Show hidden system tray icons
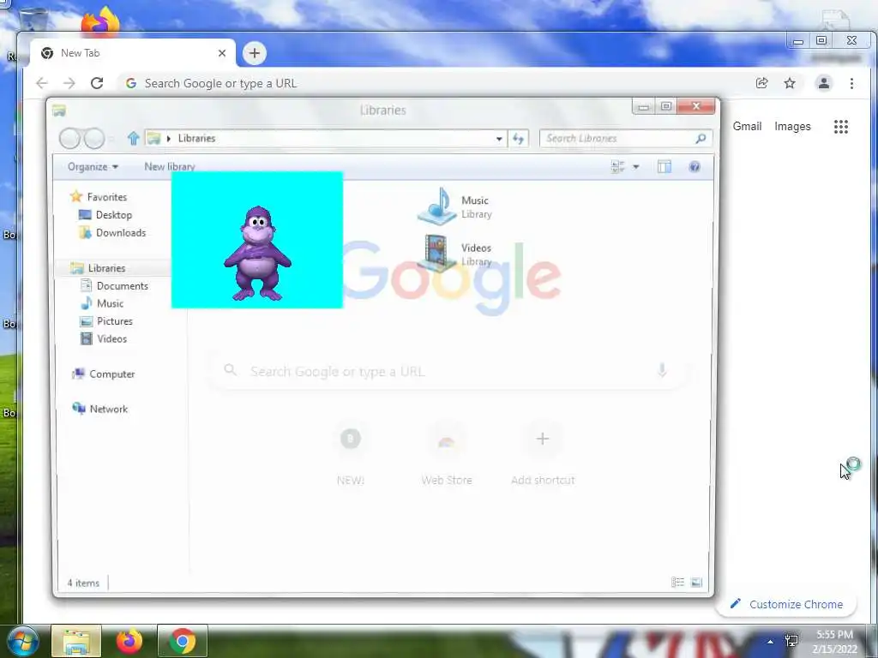 pyautogui.click(x=770, y=642)
